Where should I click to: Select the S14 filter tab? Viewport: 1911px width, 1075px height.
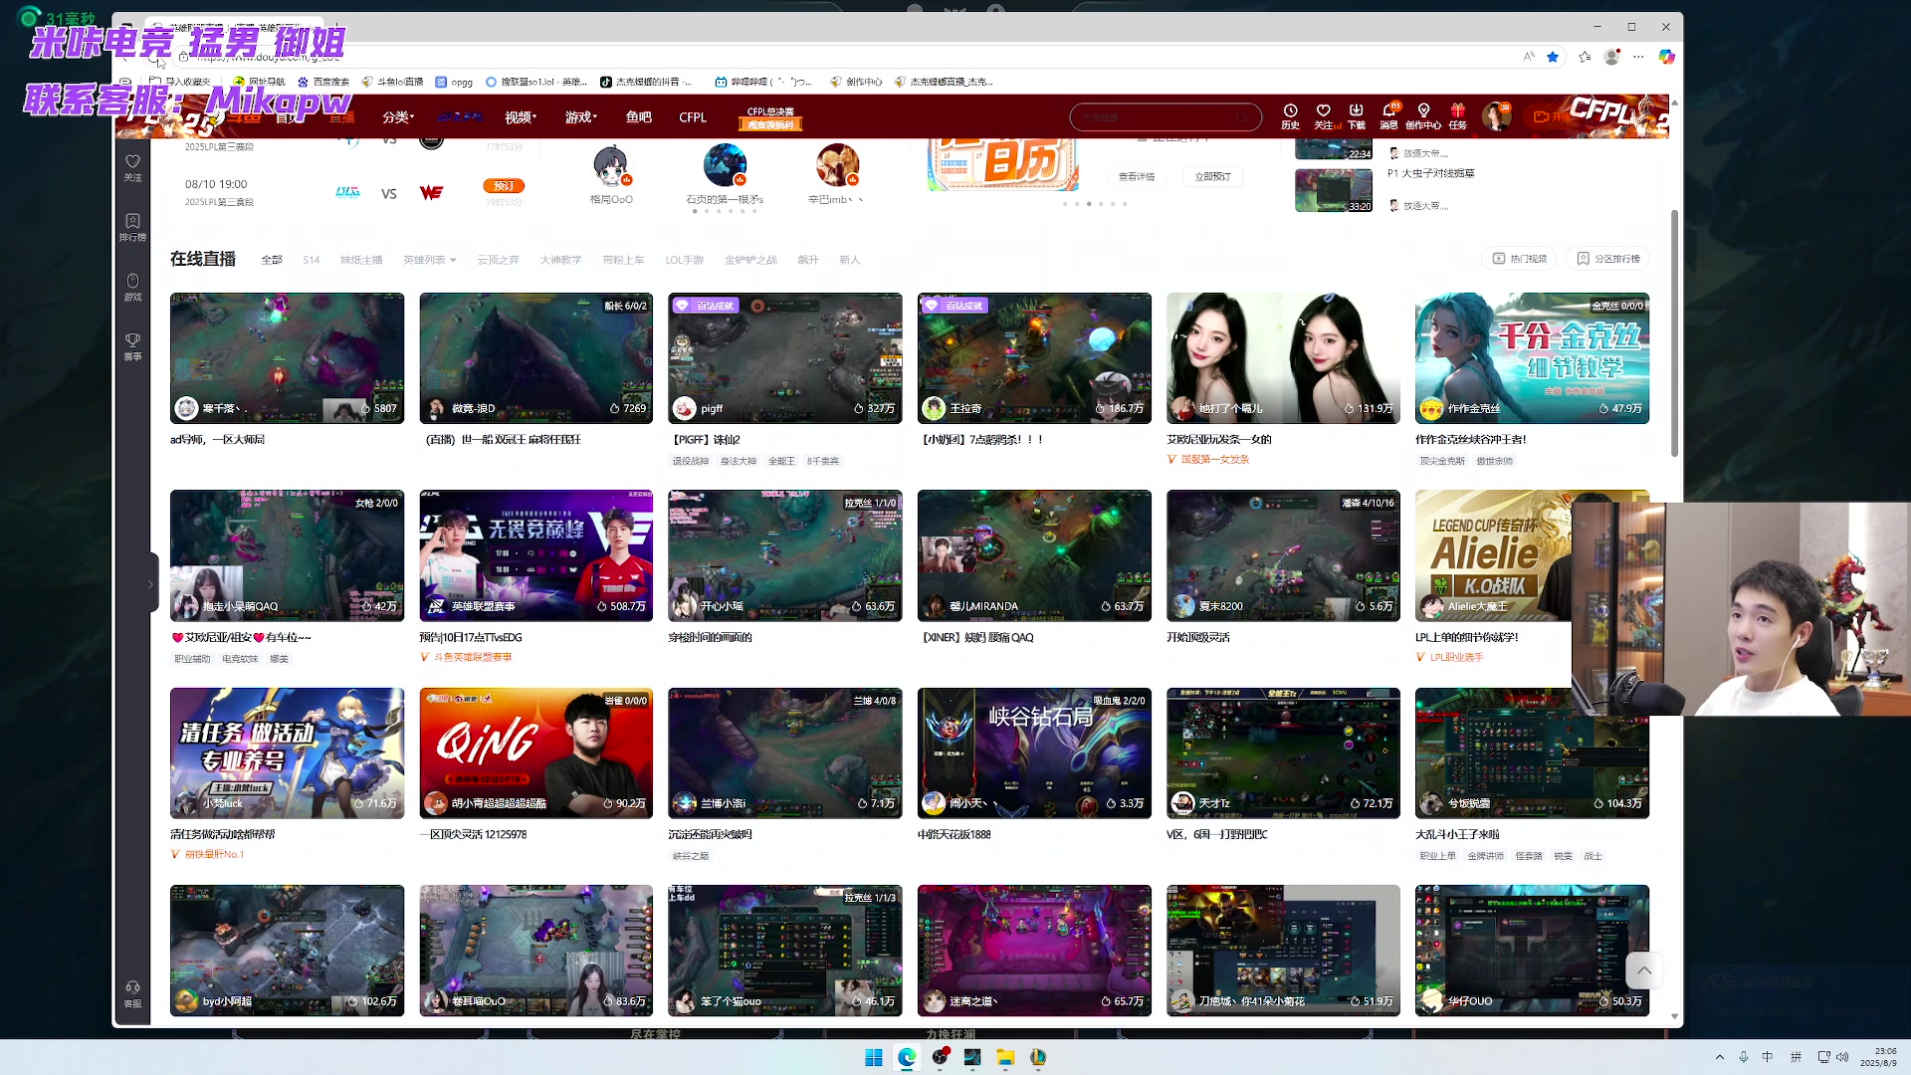[x=312, y=260]
